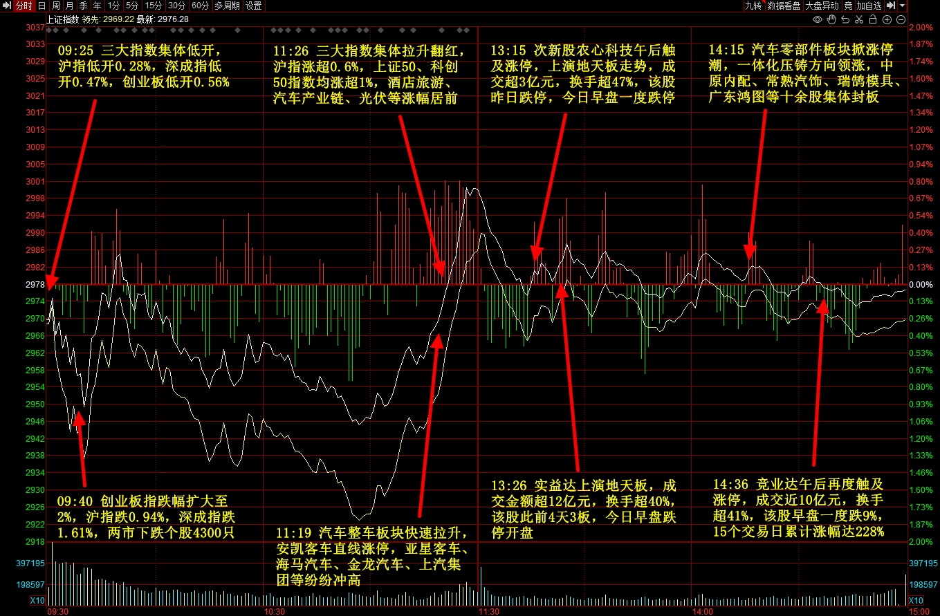The width and height of the screenshot is (940, 616).
Task: Open the top-right dropdown triangle menu
Action: coord(903,6)
